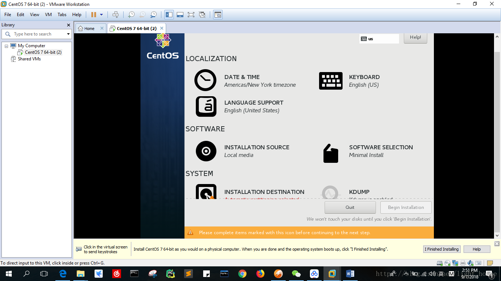Open the Library search dropdown arrow
The width and height of the screenshot is (501, 281).
[68, 34]
